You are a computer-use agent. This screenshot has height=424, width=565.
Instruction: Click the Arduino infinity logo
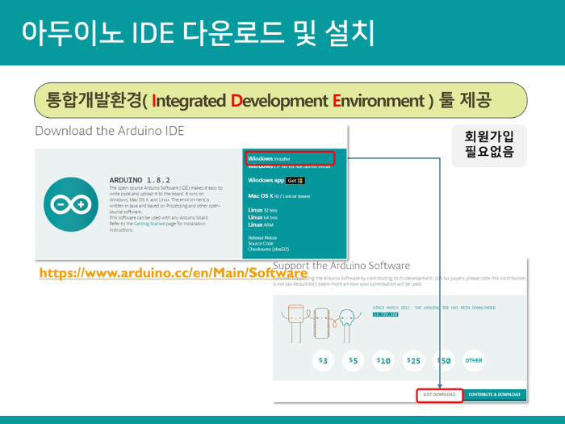click(71, 204)
